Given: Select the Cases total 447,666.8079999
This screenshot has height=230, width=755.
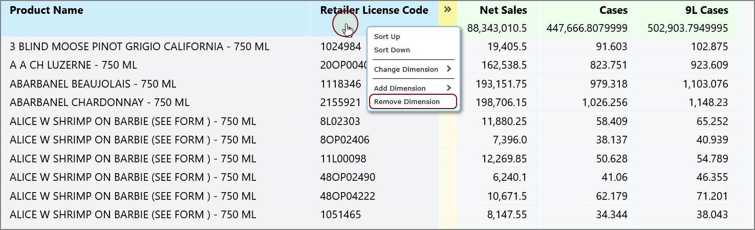Looking at the screenshot, I should click(x=587, y=28).
